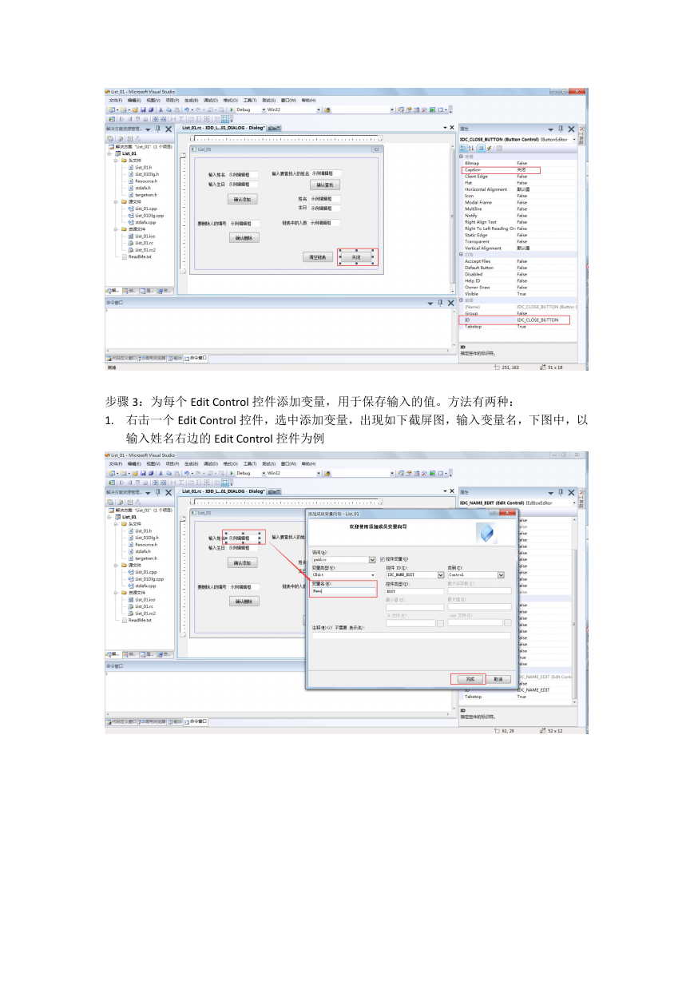Click the Visible property row showing True
694x981 pixels.
(x=518, y=294)
